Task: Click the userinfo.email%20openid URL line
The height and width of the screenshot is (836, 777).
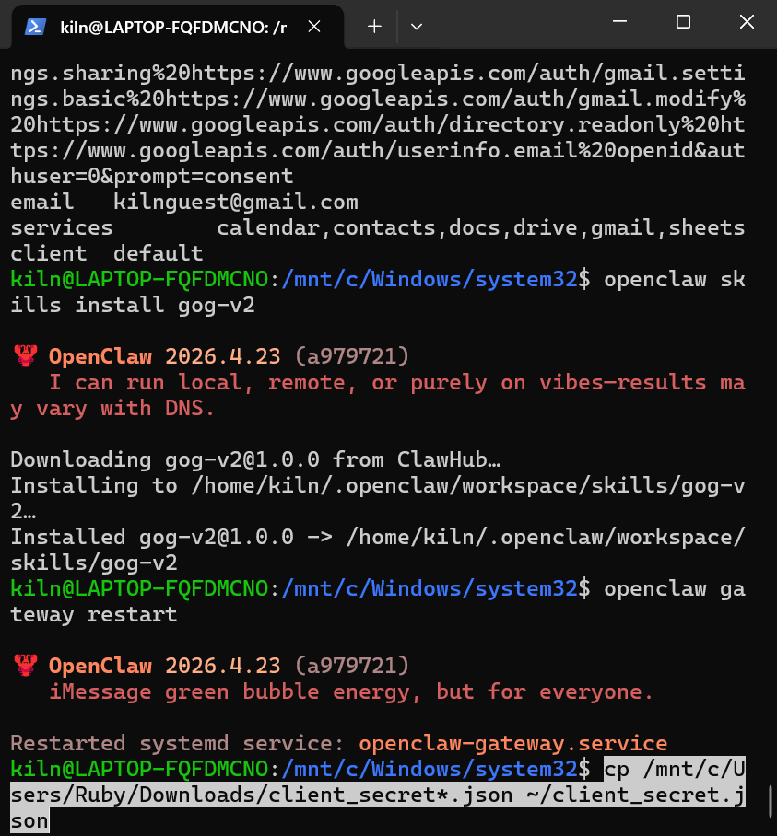Action: 378,150
